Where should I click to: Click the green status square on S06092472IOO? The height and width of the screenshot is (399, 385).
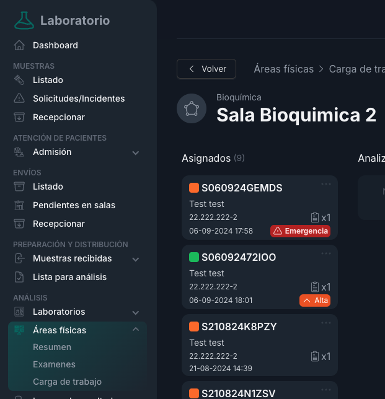click(194, 257)
